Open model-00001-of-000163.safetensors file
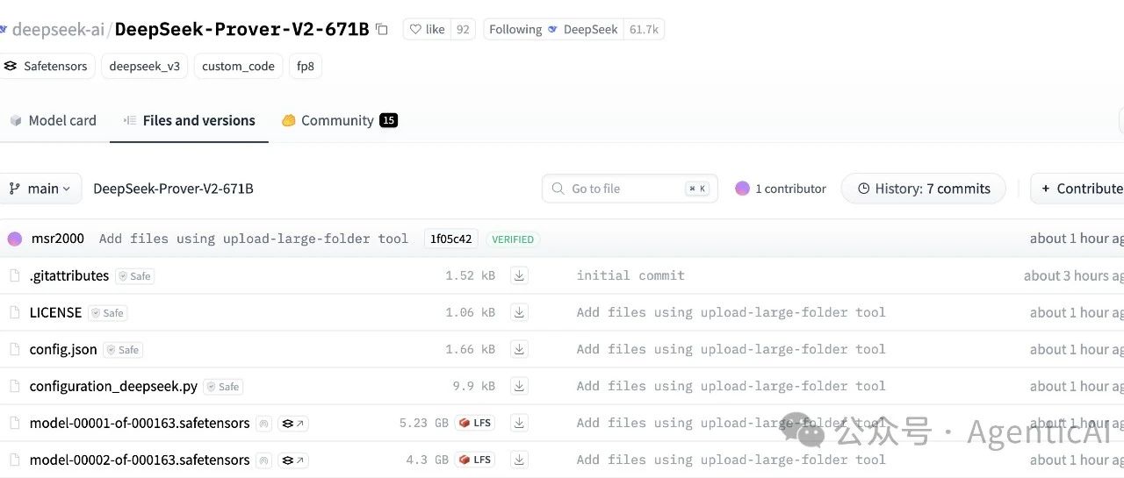1124x478 pixels. click(140, 423)
